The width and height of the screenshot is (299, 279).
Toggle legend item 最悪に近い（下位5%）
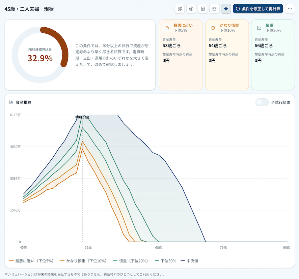31,261
